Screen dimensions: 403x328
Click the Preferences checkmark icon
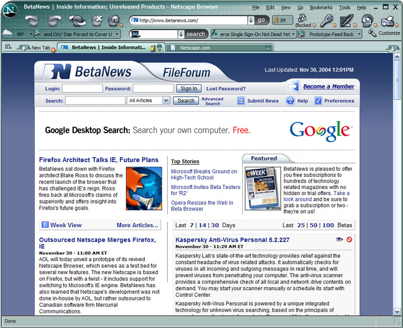pyautogui.click(x=318, y=101)
